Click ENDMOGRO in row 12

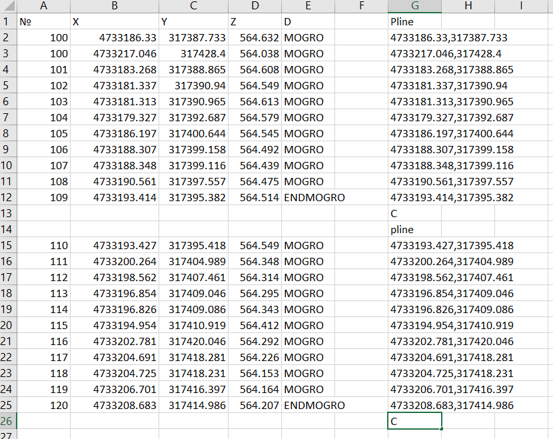tap(314, 197)
